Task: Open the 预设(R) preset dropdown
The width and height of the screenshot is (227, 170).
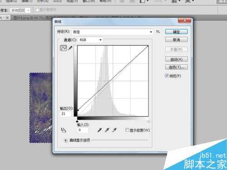Action: click(x=113, y=32)
